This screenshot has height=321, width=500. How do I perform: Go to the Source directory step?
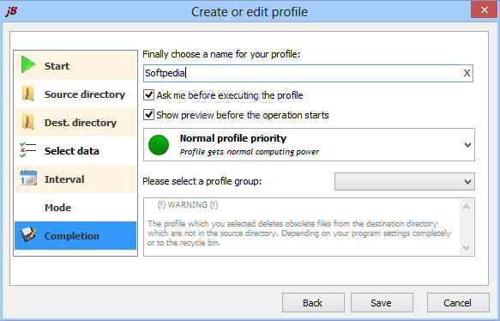75,94
